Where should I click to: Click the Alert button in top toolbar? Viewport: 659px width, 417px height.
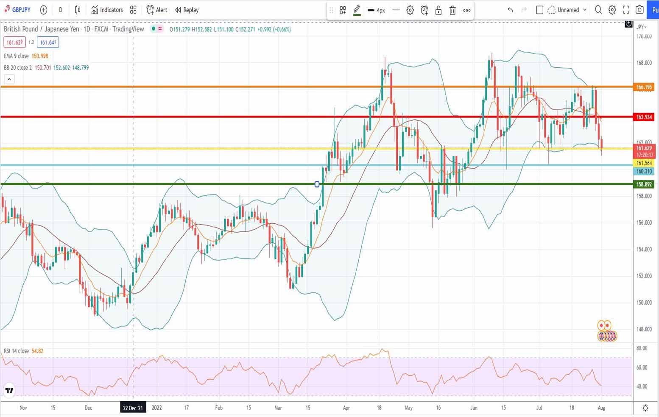[x=156, y=10]
